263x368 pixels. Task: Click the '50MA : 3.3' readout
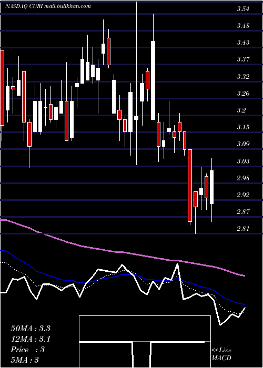tap(31, 329)
